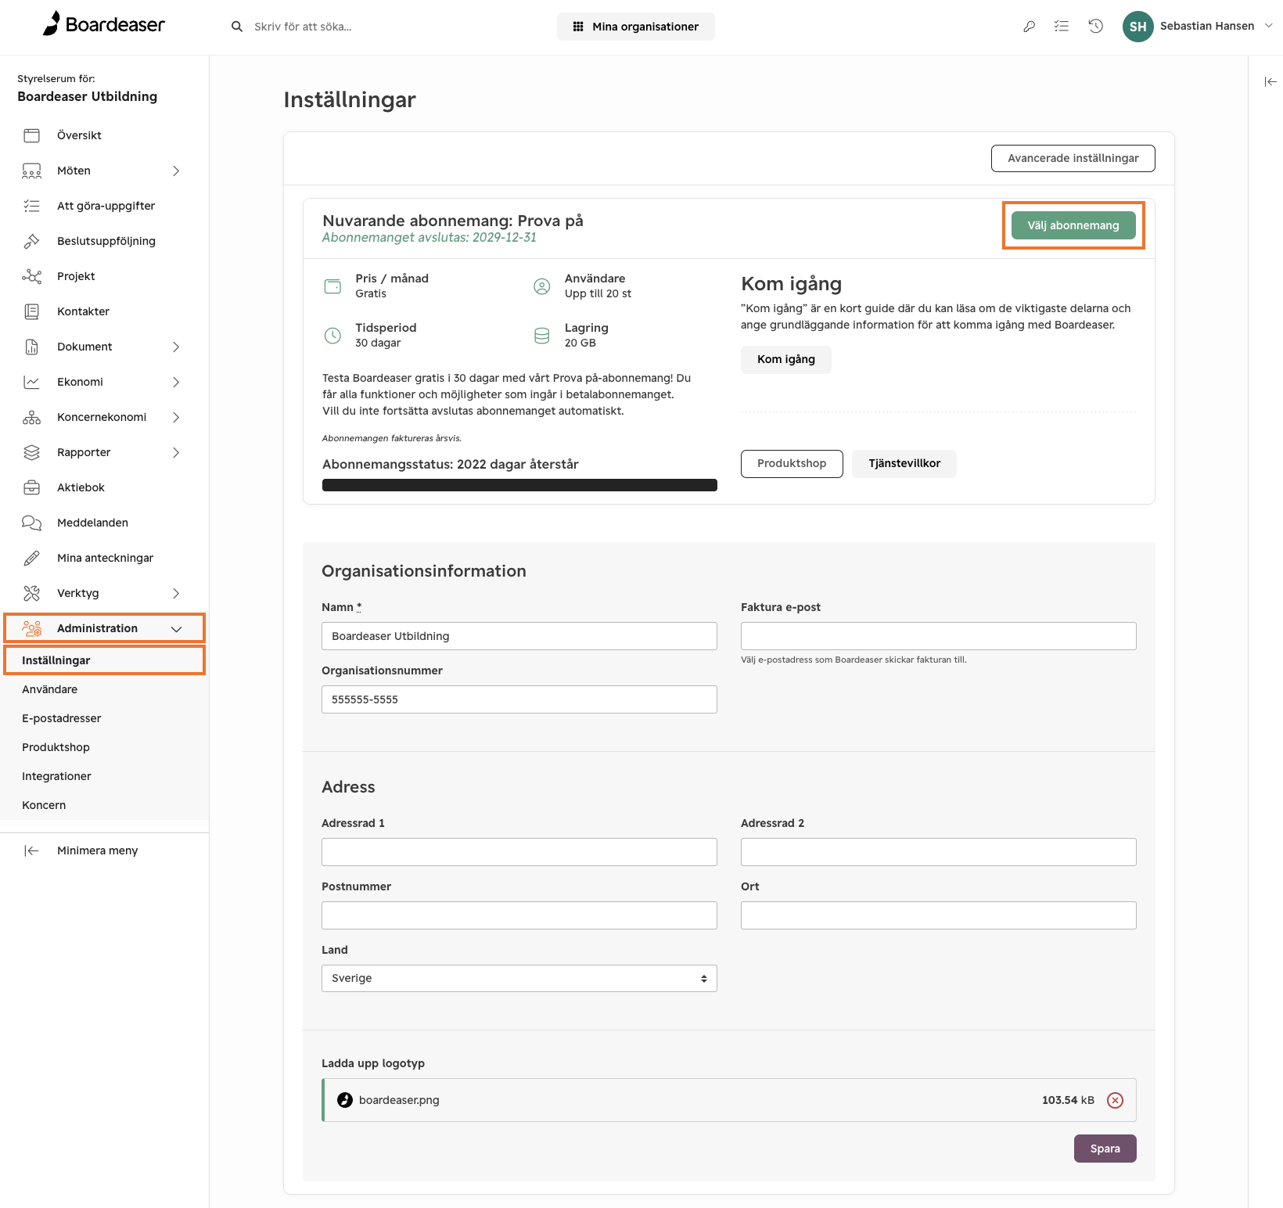Collapse the Administration menu chevron
Image resolution: width=1283 pixels, height=1208 pixels.
coord(176,629)
